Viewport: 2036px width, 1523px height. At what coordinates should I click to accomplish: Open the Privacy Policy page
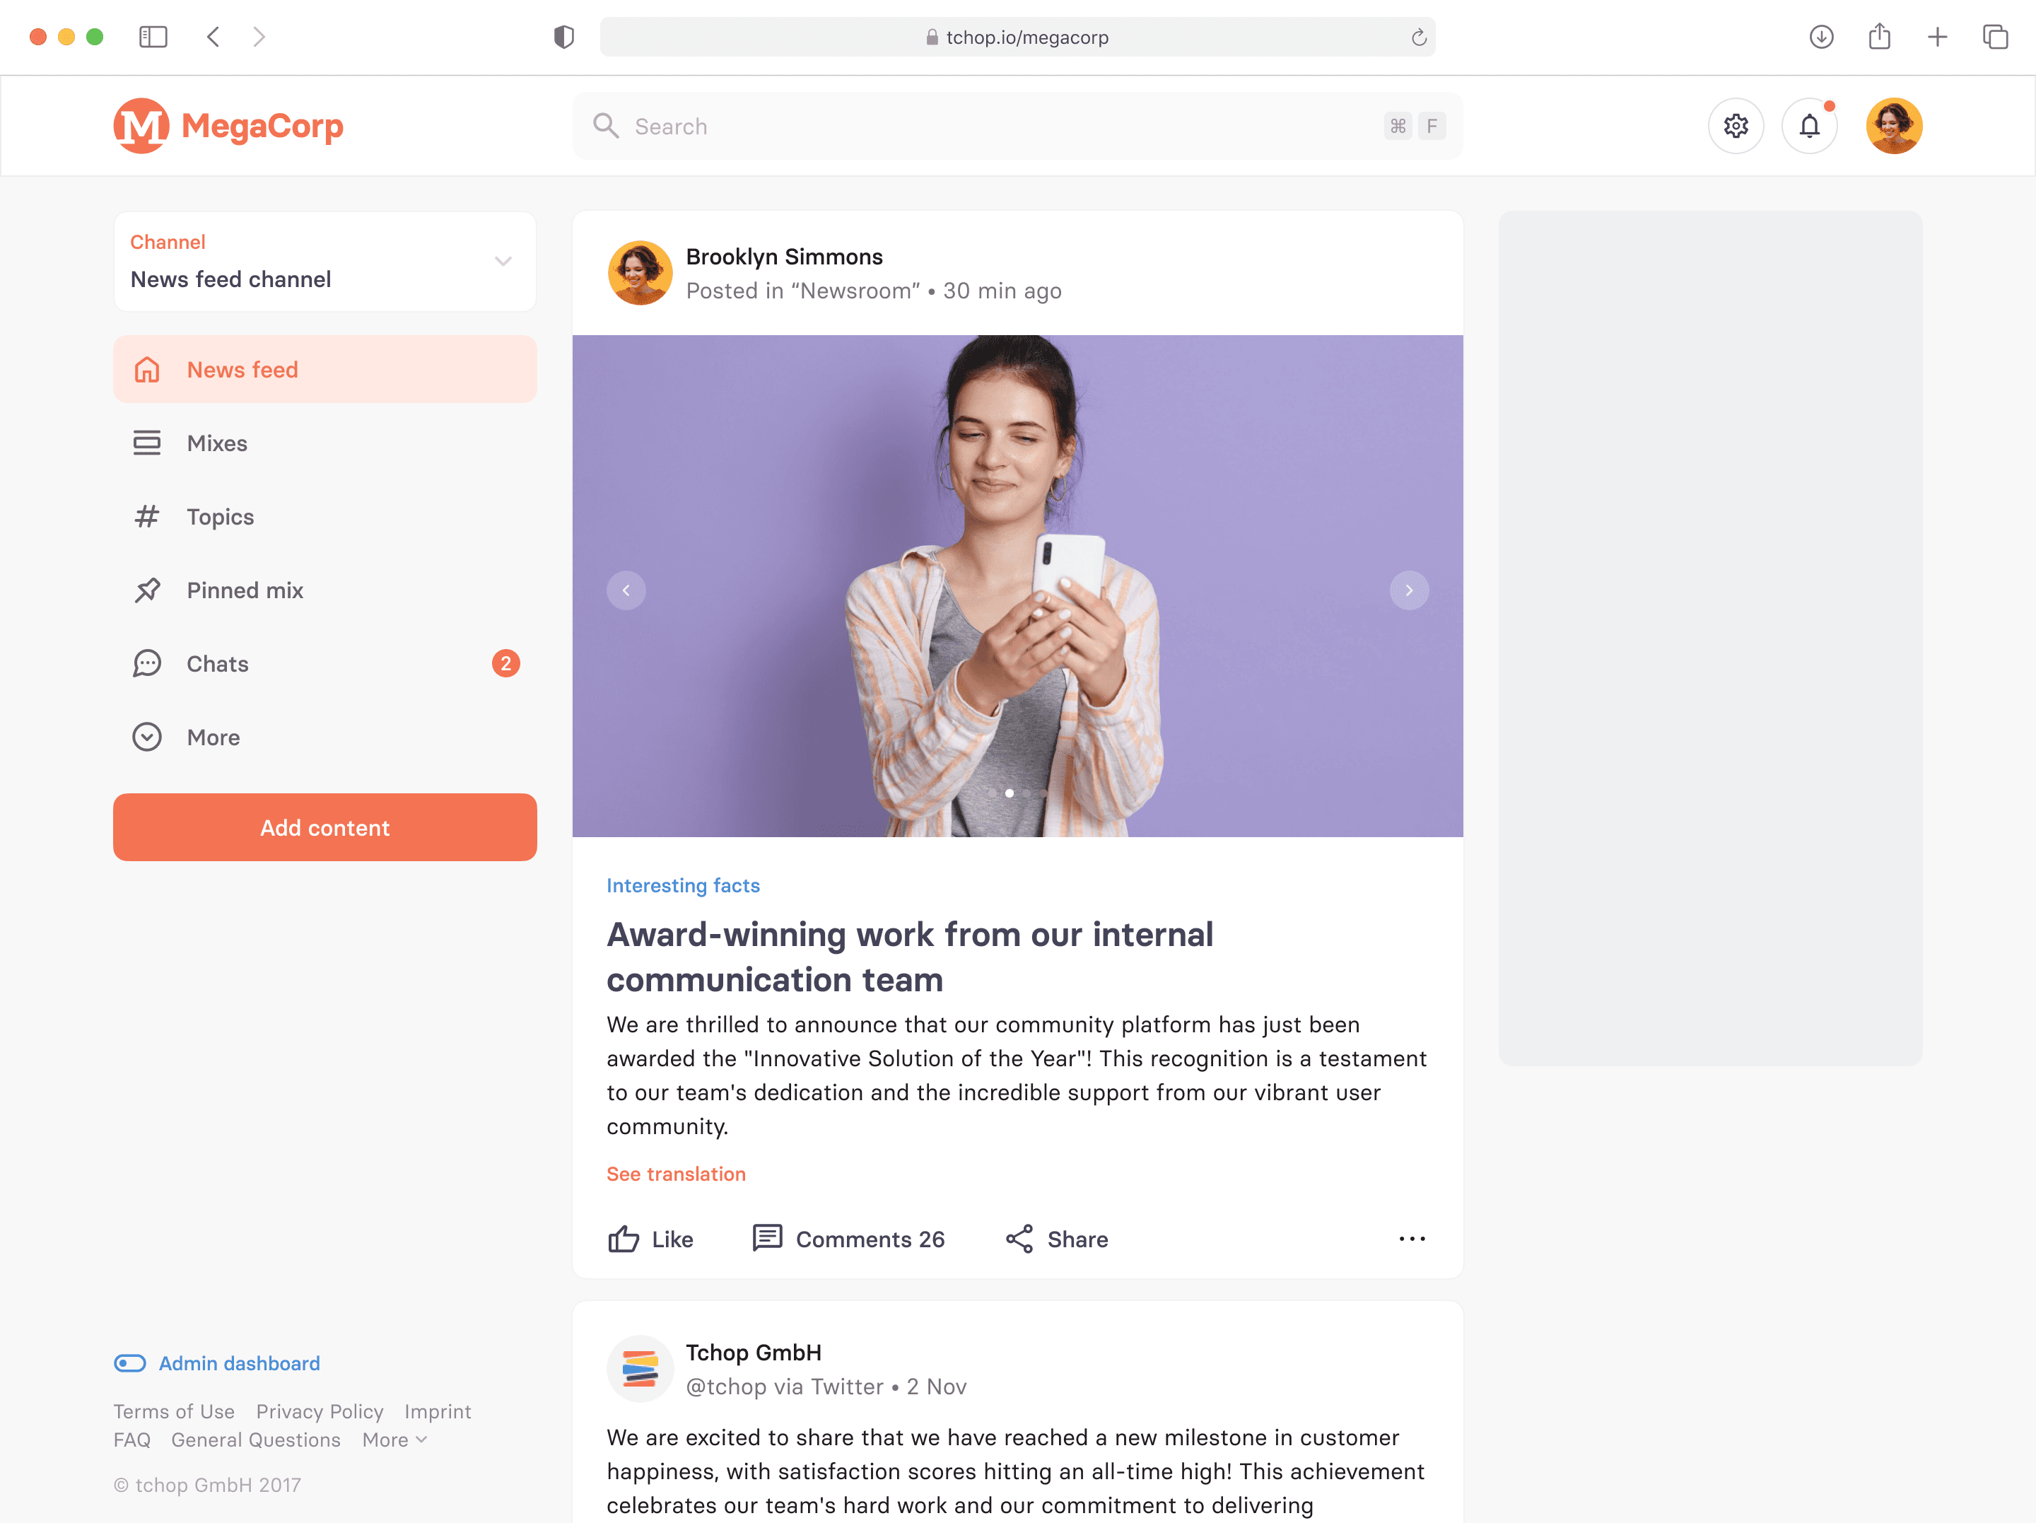tap(320, 1411)
